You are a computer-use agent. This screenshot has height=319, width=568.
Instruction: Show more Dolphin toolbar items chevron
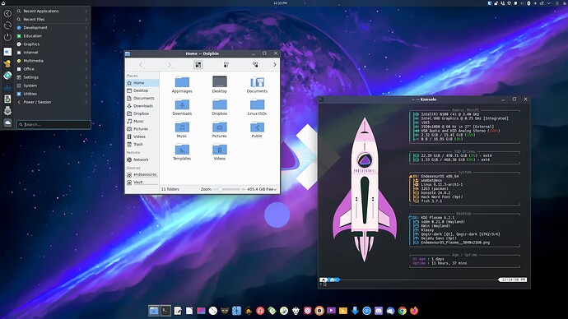click(275, 65)
